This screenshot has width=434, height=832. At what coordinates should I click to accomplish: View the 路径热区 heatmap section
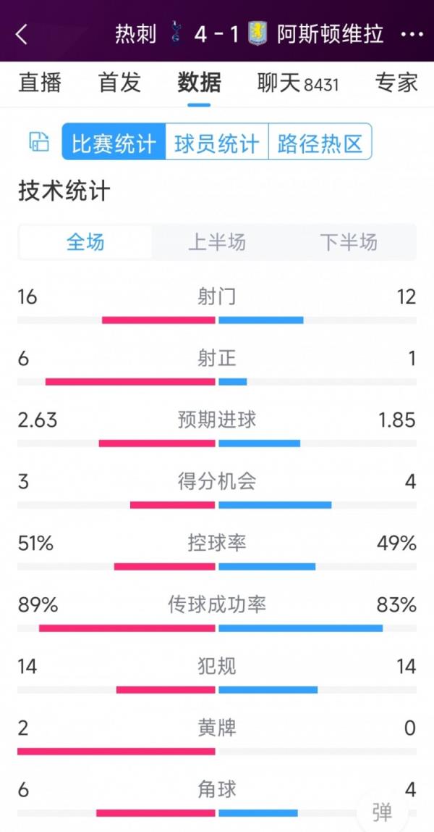click(320, 142)
